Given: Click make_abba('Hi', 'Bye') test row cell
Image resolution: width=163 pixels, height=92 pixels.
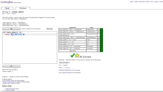Looking at the screenshot, I should [x=72, y=30].
